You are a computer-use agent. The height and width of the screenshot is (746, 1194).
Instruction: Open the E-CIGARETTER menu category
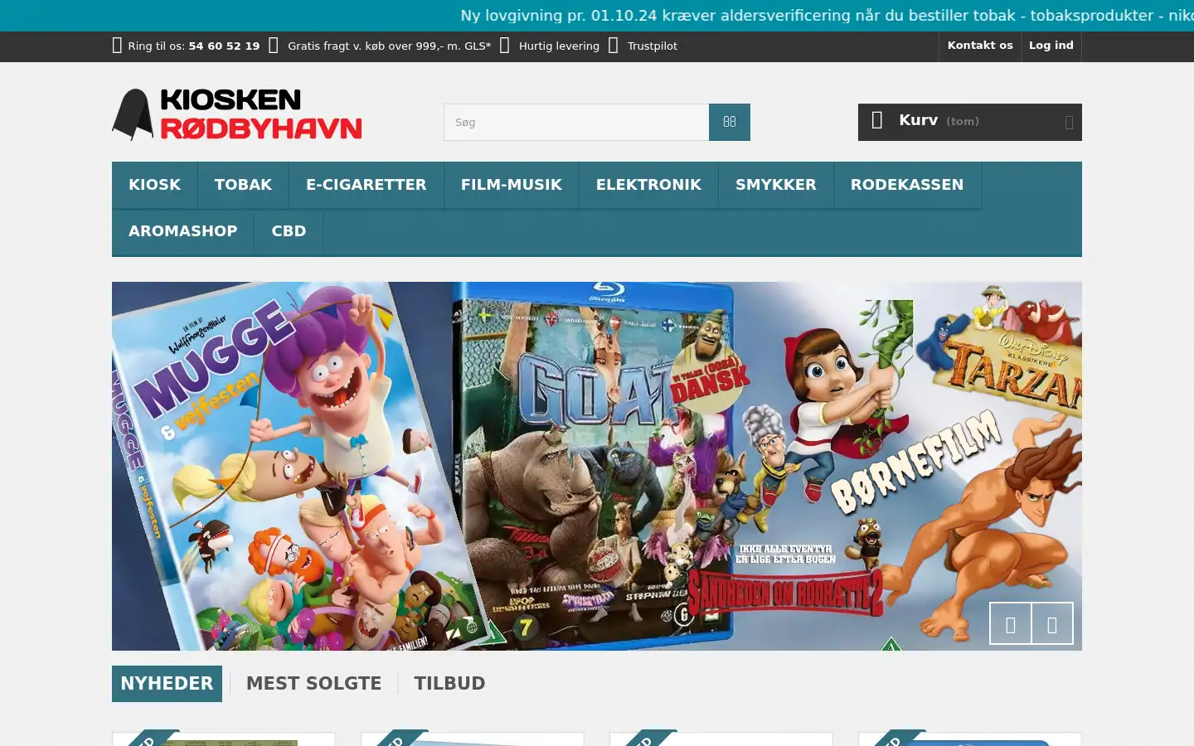point(366,185)
